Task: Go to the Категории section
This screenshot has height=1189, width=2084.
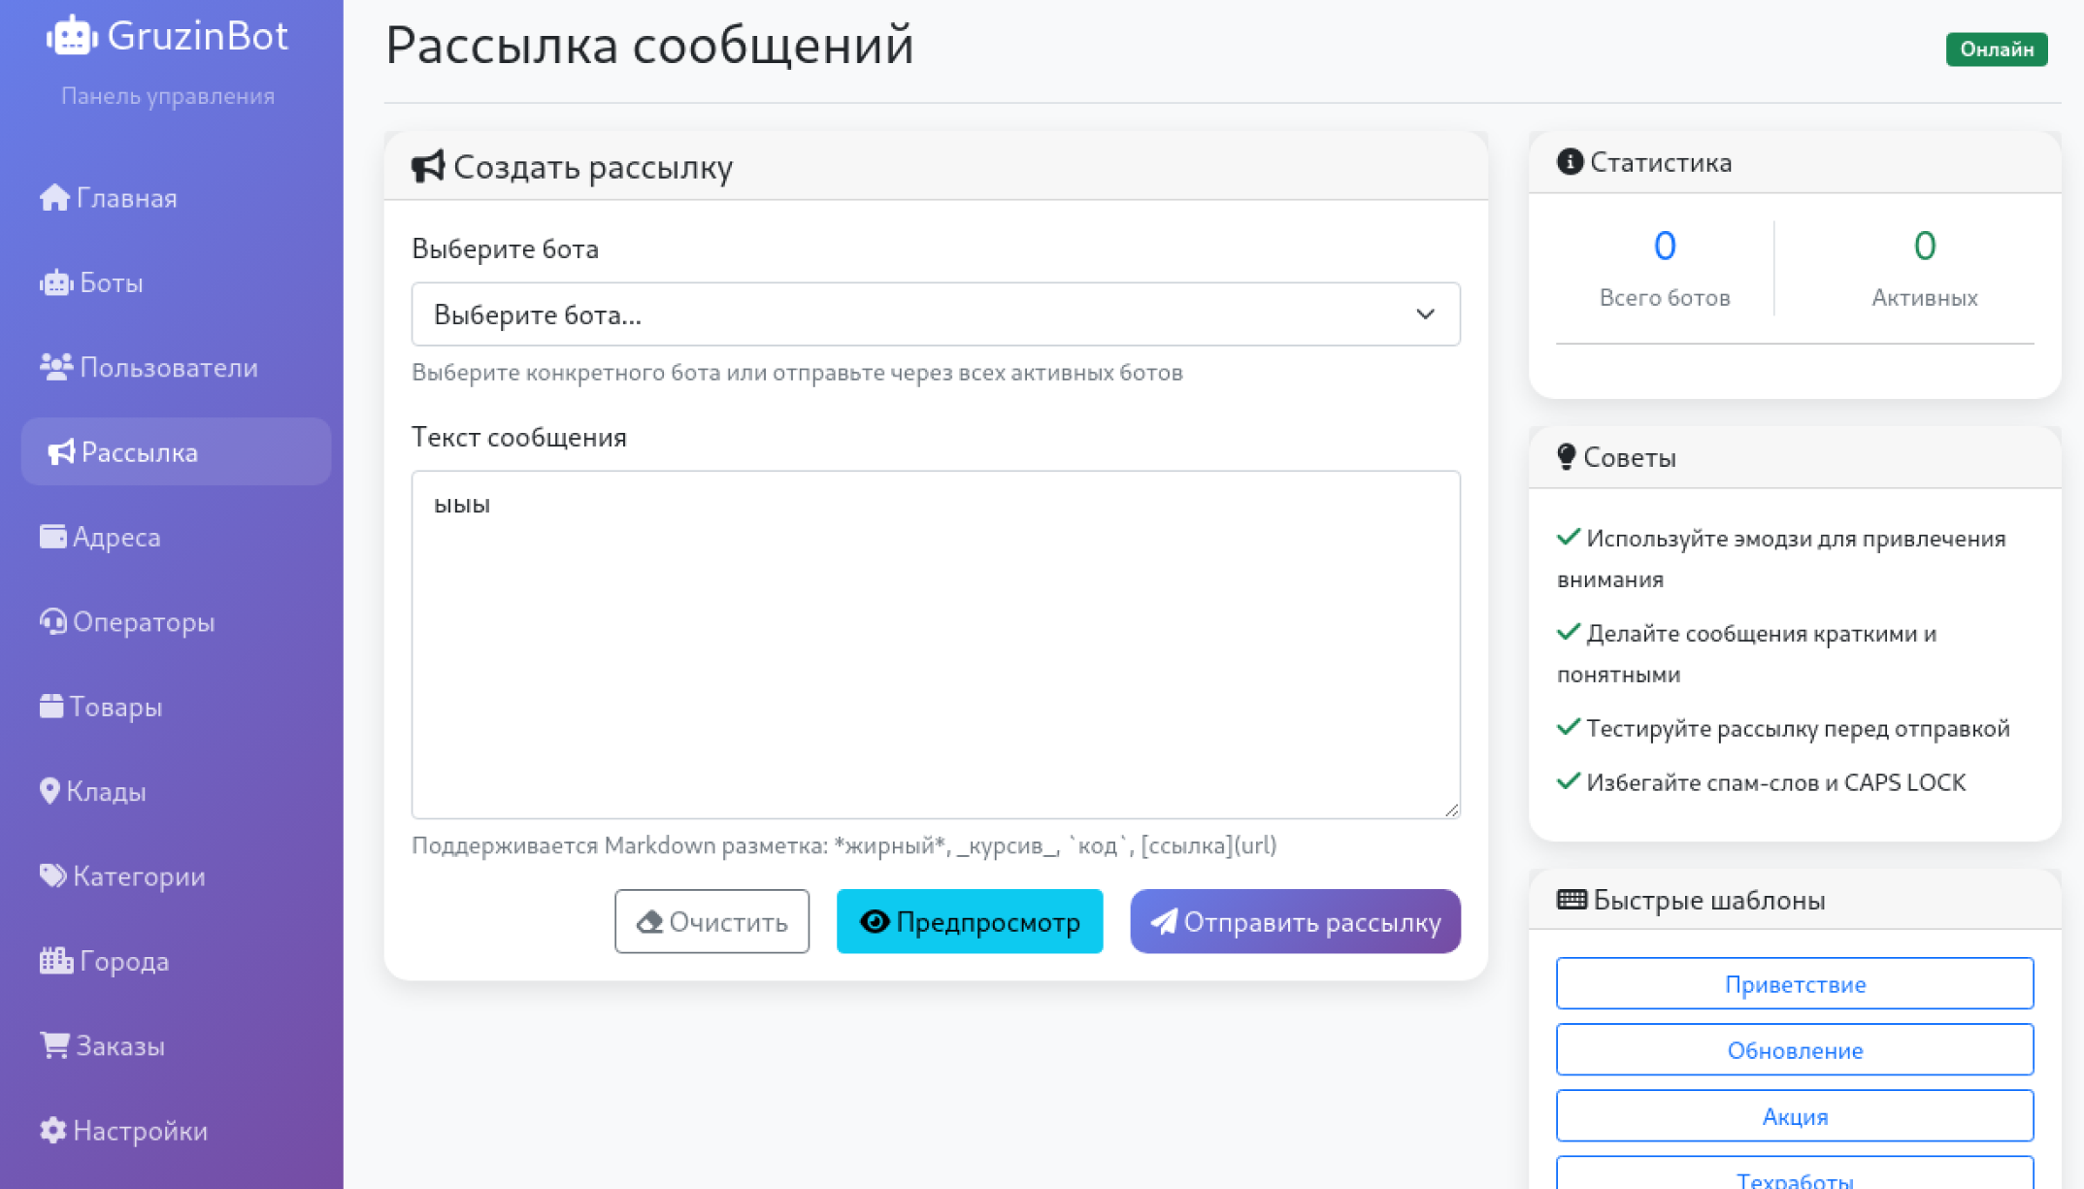Action: click(138, 876)
